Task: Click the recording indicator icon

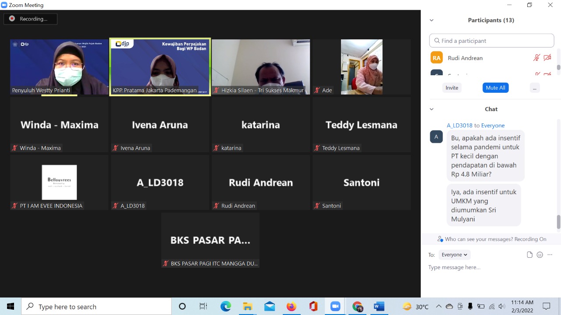Action: [x=12, y=19]
